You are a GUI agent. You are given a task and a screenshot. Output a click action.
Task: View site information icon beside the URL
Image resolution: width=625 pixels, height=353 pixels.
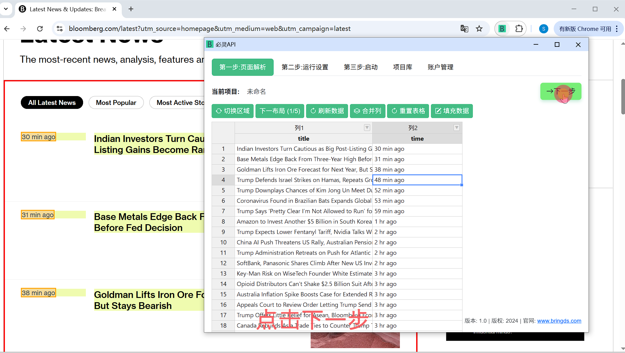[60, 29]
